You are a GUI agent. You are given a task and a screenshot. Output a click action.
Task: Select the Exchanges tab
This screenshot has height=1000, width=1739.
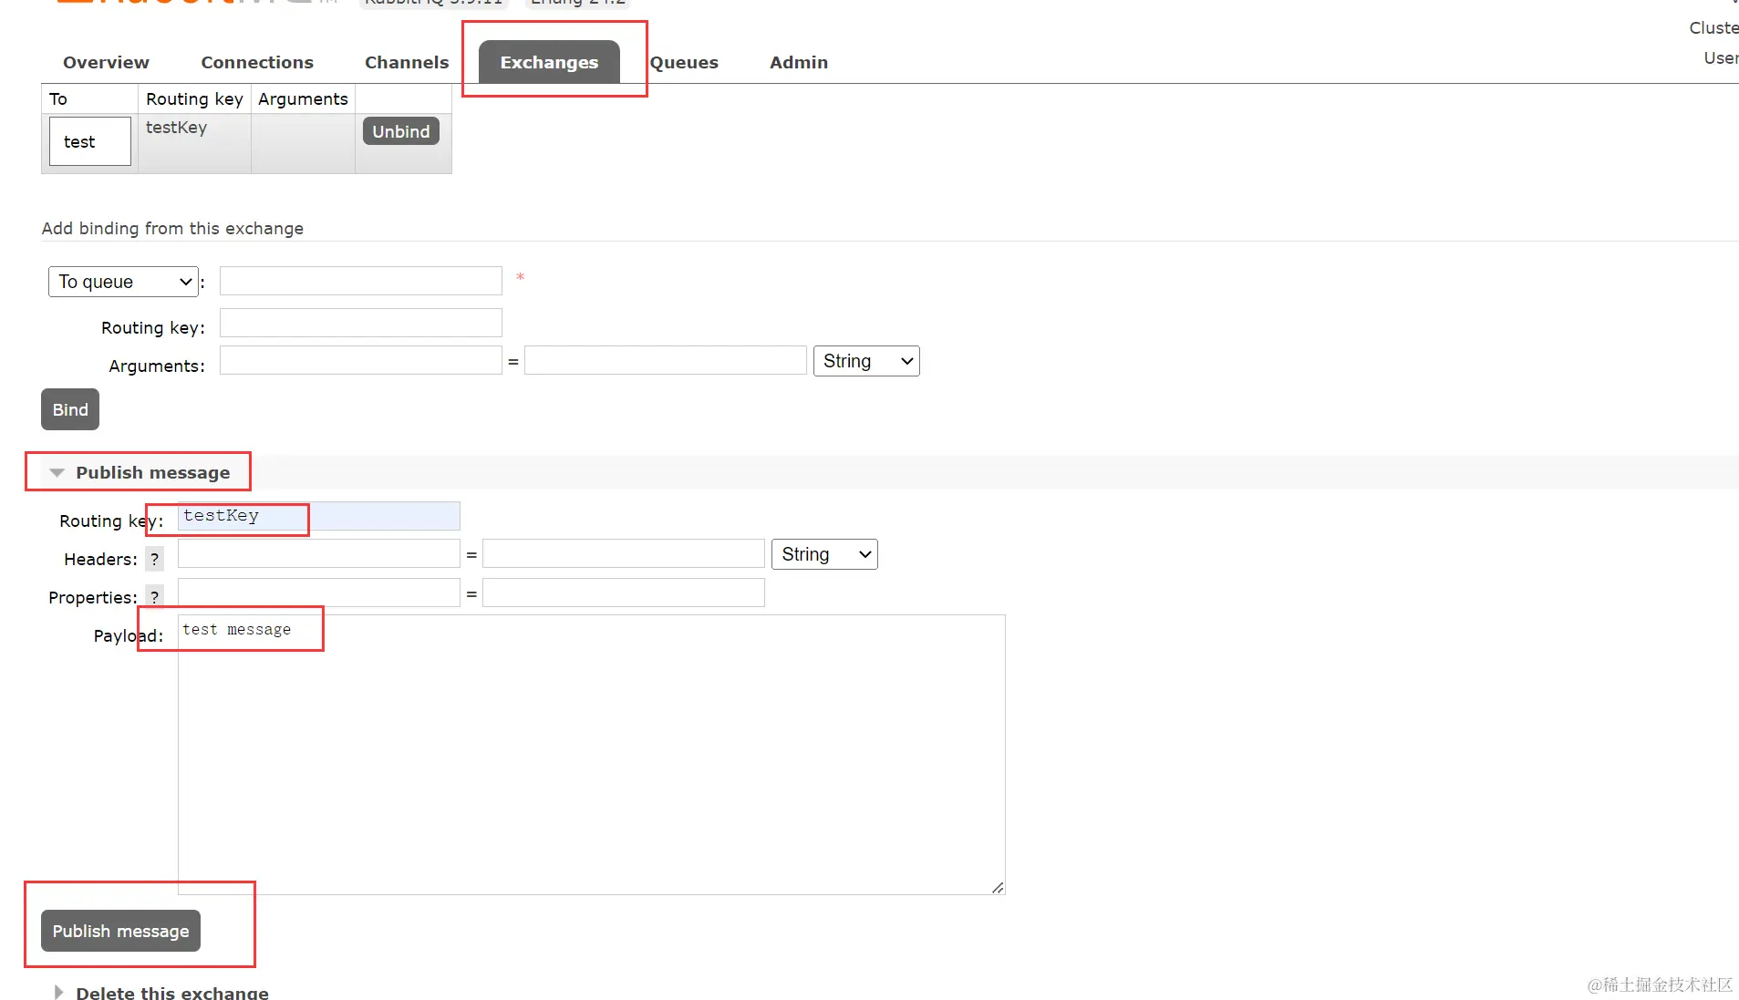coord(549,62)
